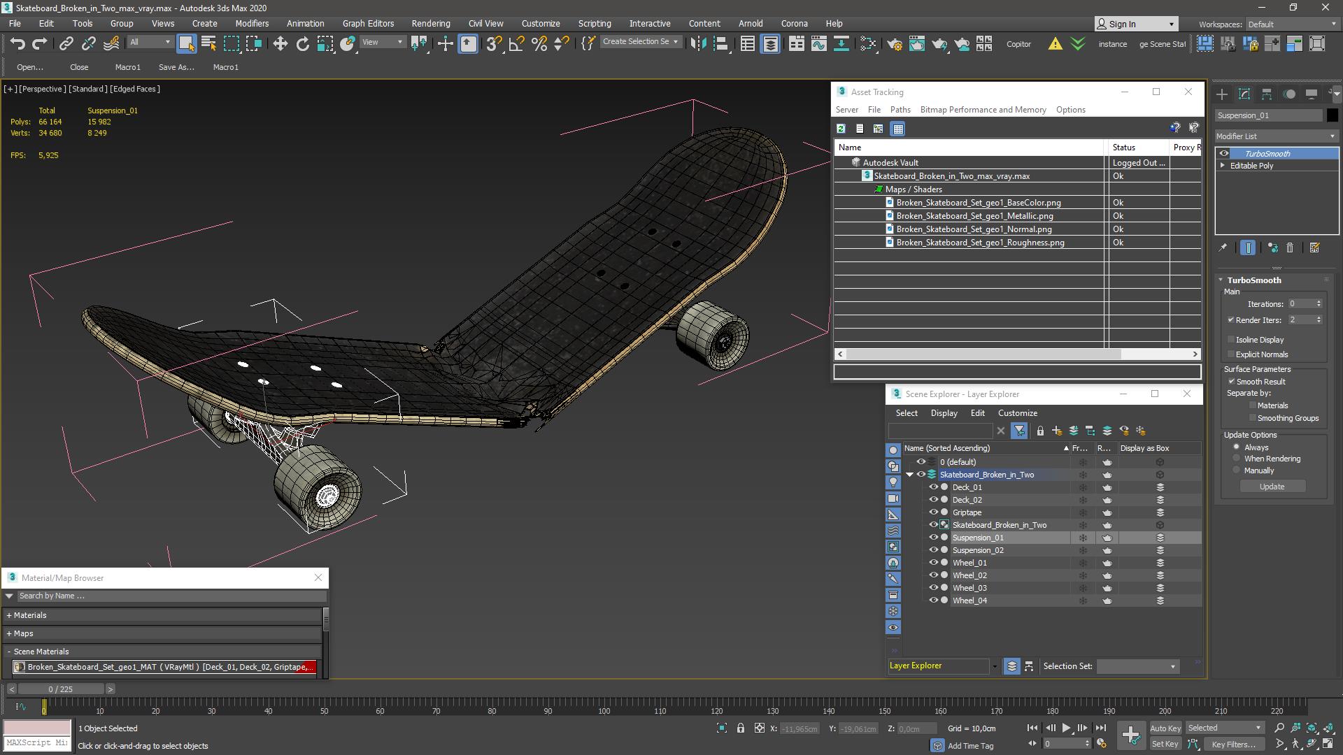
Task: Open the Workspaces Default dropdown
Action: point(1292,24)
